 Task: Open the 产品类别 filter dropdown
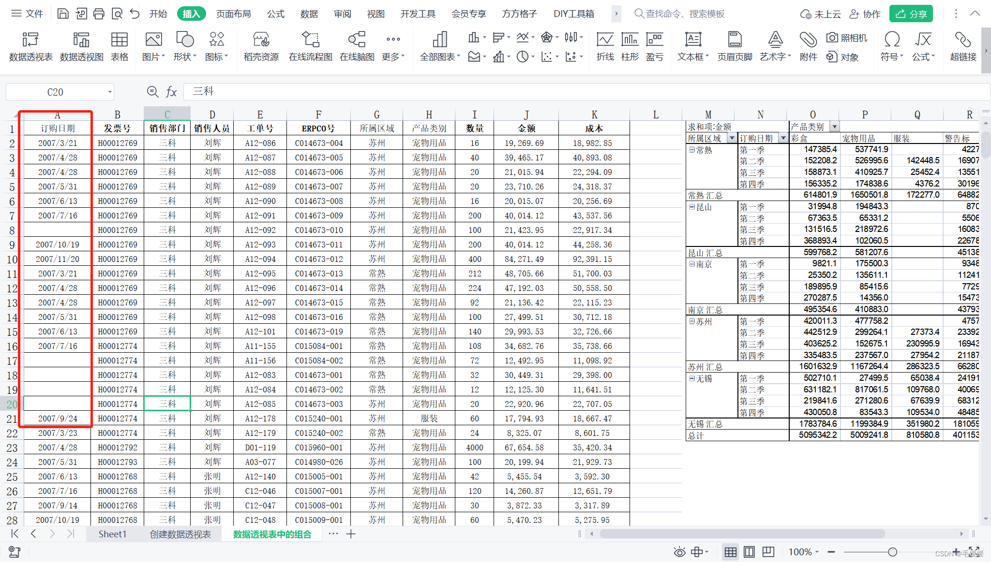835,127
